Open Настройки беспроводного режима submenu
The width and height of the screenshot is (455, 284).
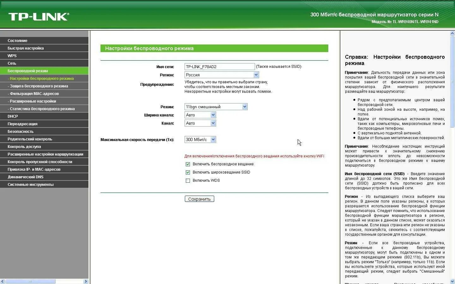(44, 78)
